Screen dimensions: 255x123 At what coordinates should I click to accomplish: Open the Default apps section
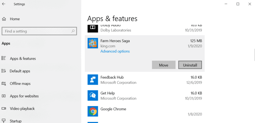[x=20, y=71]
